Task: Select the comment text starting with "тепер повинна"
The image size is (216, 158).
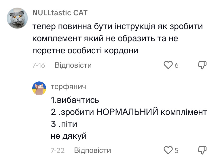Action: click(118, 27)
